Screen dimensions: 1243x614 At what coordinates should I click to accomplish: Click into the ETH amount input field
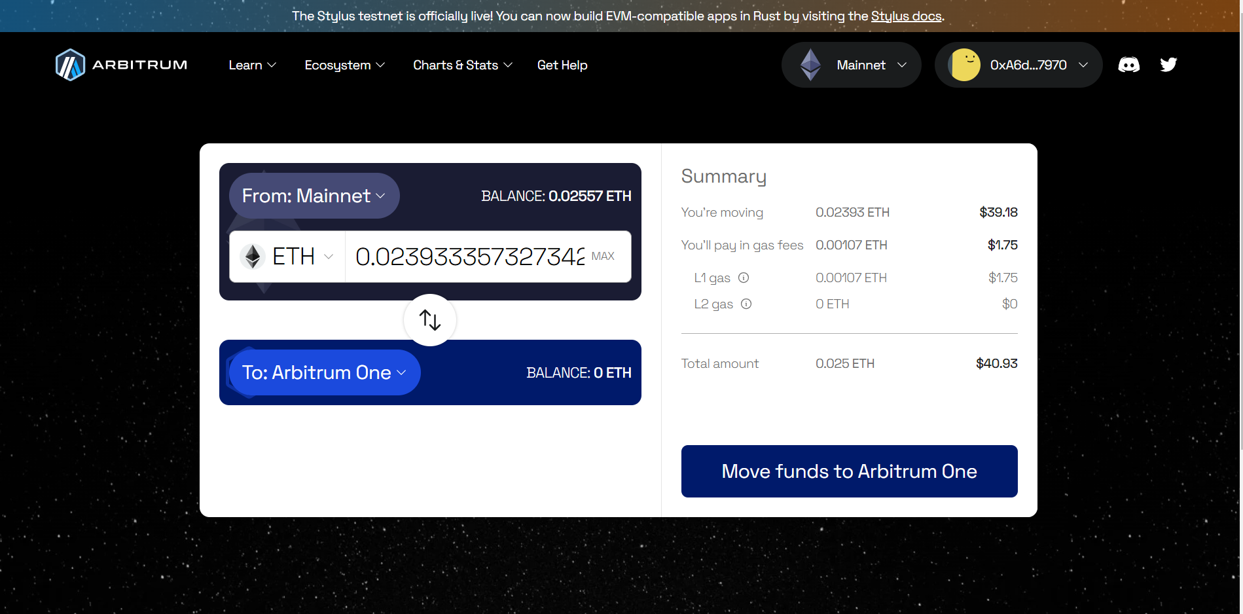[469, 257]
